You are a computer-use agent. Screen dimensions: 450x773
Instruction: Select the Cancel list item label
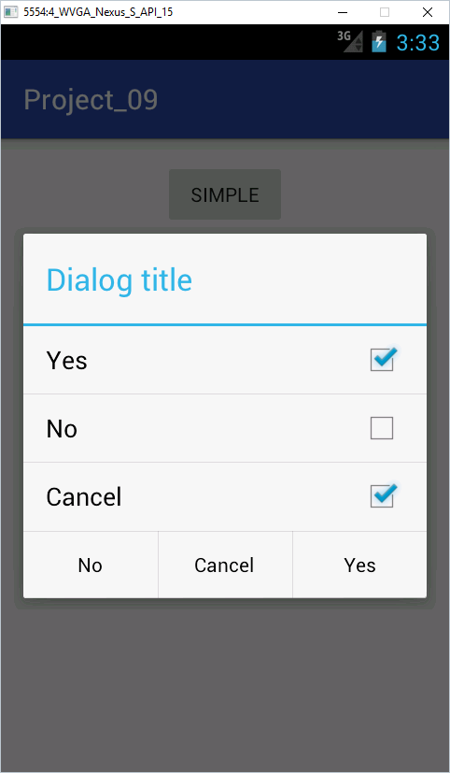point(84,496)
